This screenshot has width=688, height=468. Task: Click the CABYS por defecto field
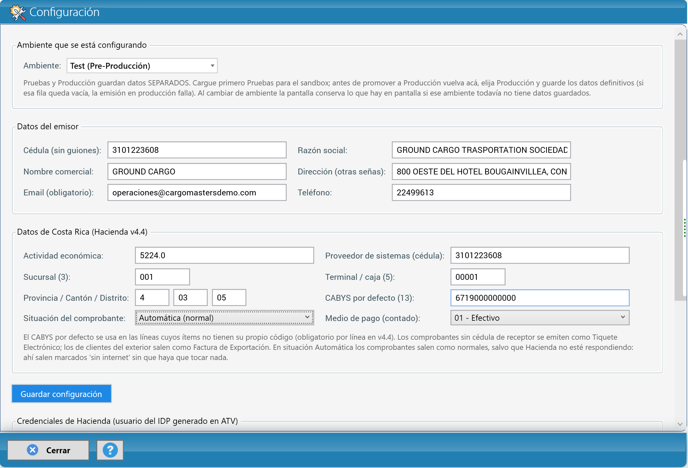(x=540, y=298)
